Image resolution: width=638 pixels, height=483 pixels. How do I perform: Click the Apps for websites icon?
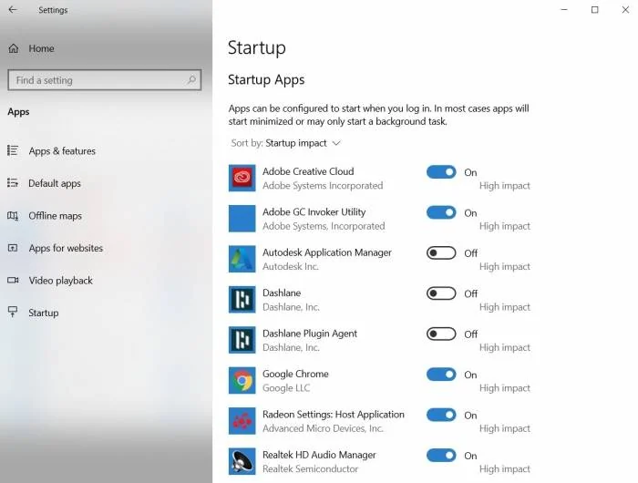click(13, 248)
